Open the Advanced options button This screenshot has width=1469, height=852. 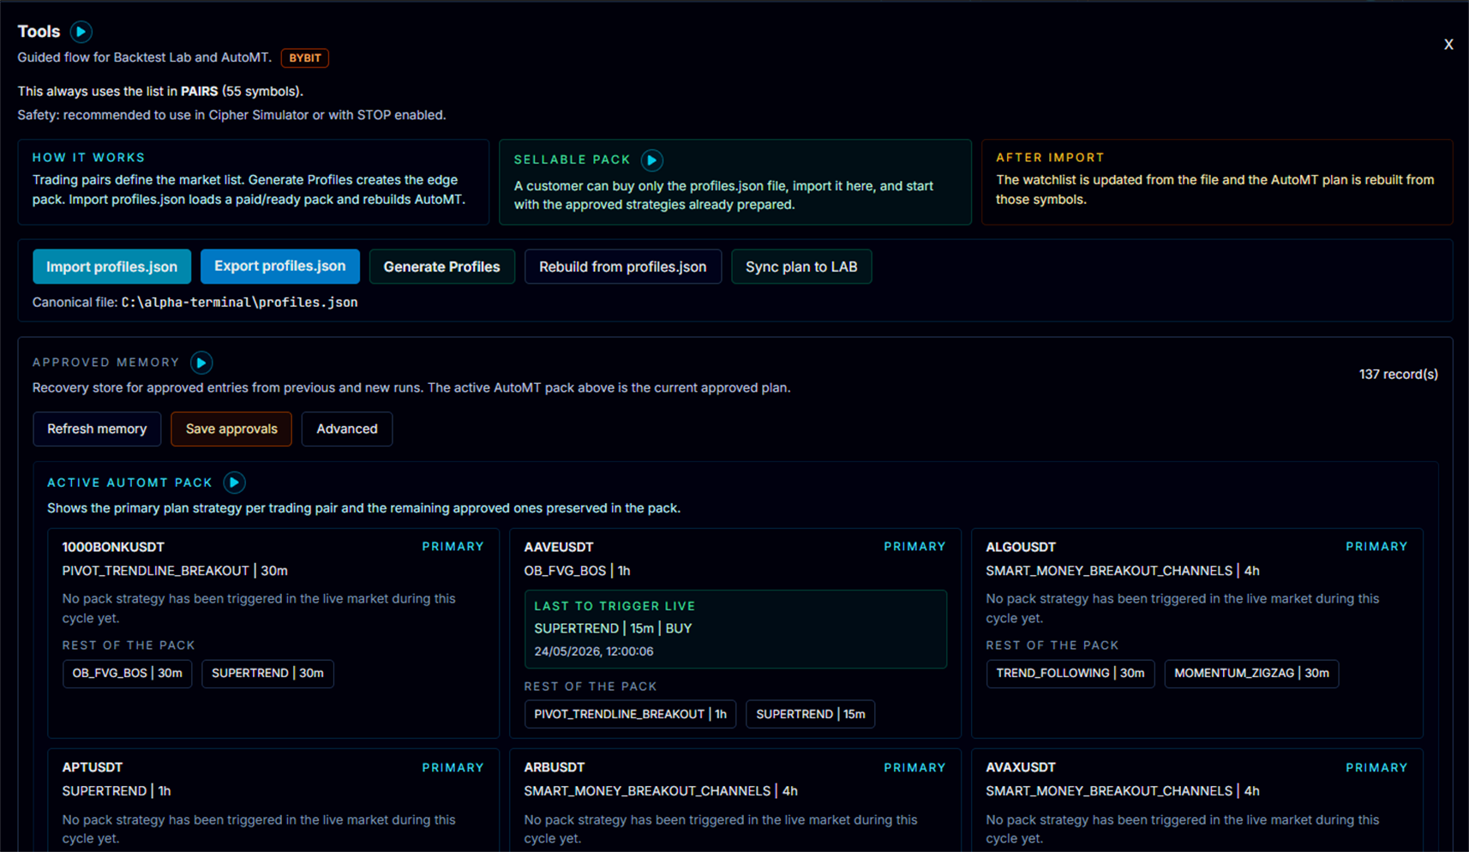tap(347, 429)
